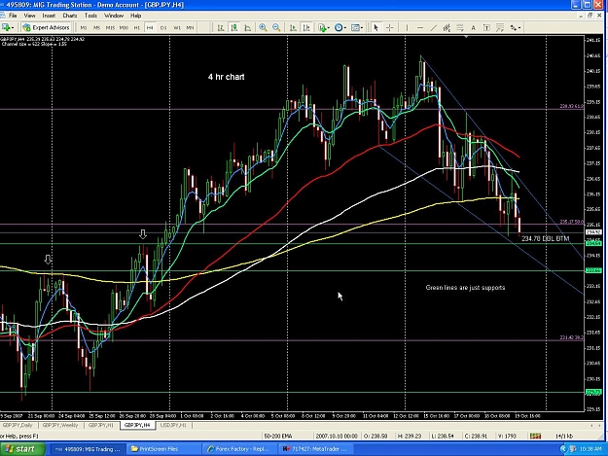
Task: Open the View menu
Action: click(x=29, y=16)
